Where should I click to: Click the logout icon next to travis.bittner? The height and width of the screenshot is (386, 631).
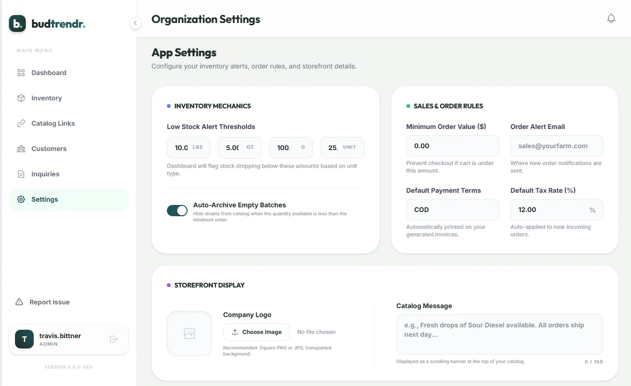point(113,339)
